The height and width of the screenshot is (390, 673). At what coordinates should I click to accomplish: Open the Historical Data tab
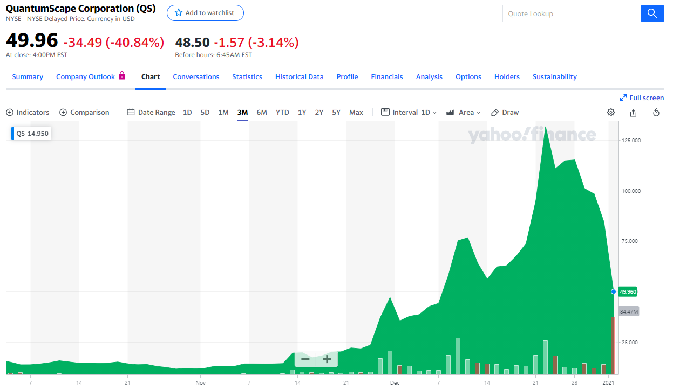(x=300, y=77)
